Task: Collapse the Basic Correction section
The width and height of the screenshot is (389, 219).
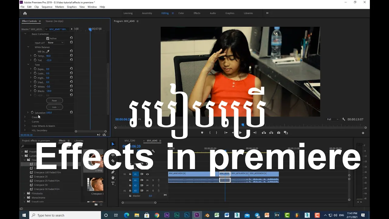Action: coord(25,34)
